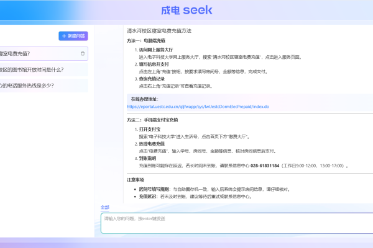Open the 寝室电费充值 conversation in history
Viewport: 373px width, 248px height.
44,54
